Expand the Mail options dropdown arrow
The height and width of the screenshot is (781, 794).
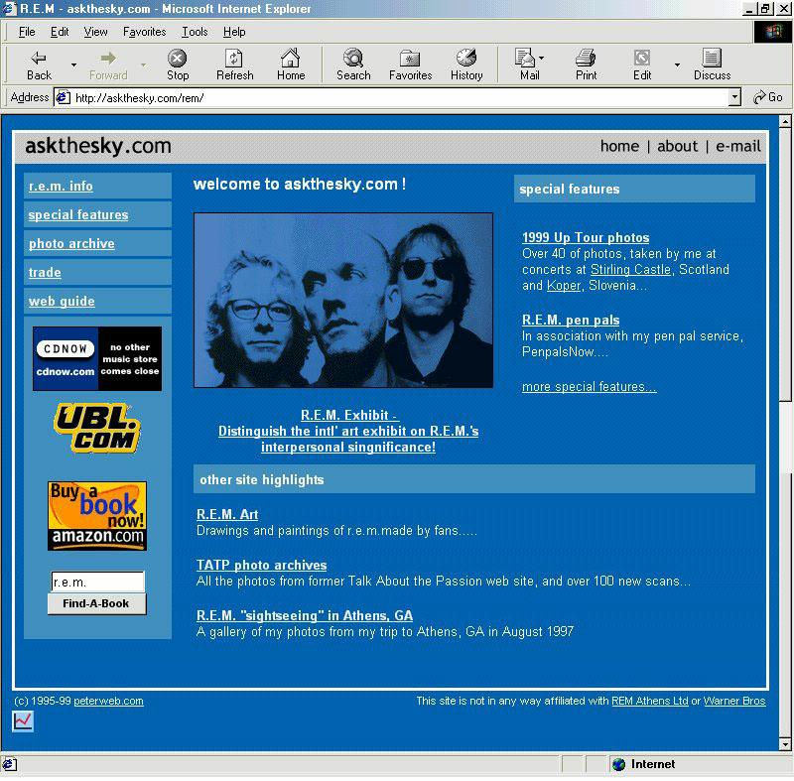click(541, 59)
